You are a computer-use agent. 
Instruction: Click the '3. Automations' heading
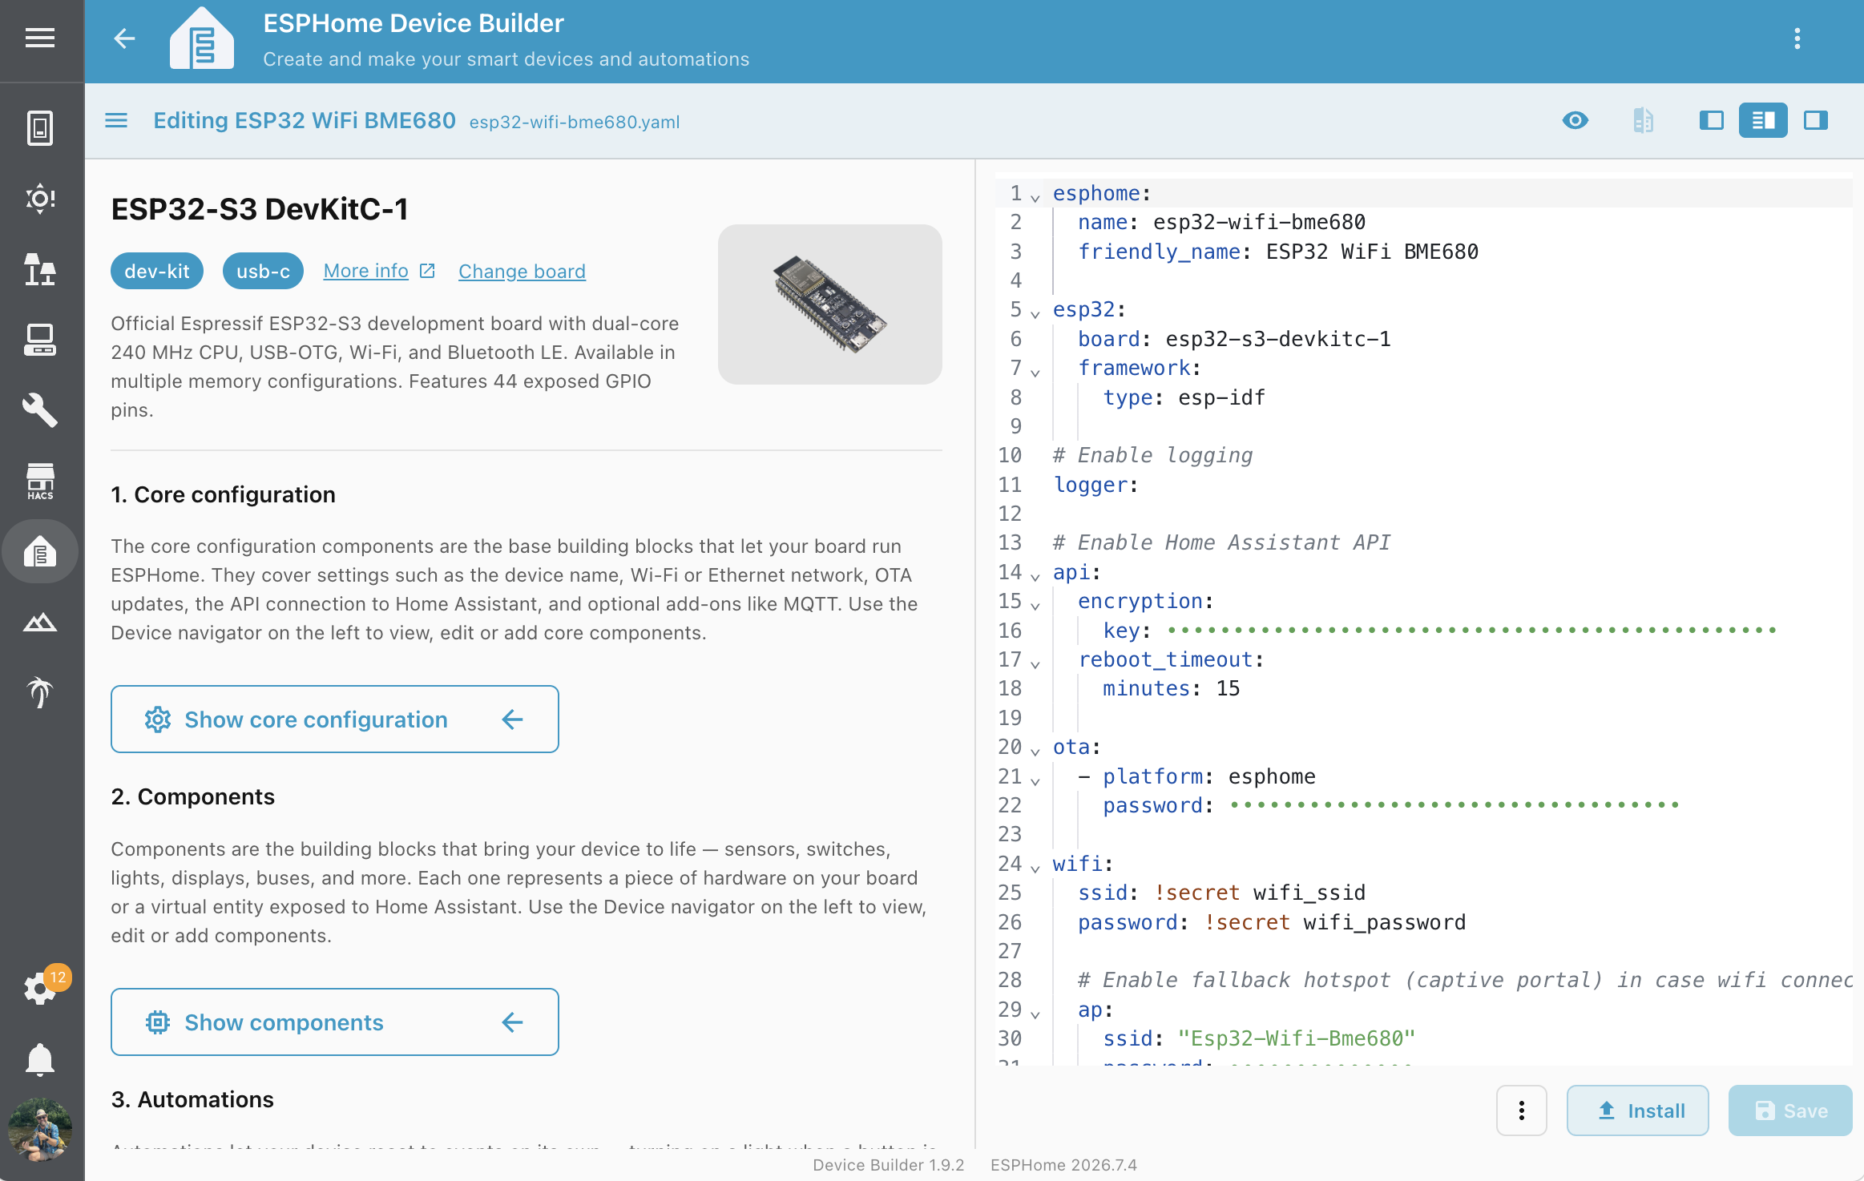pos(192,1099)
